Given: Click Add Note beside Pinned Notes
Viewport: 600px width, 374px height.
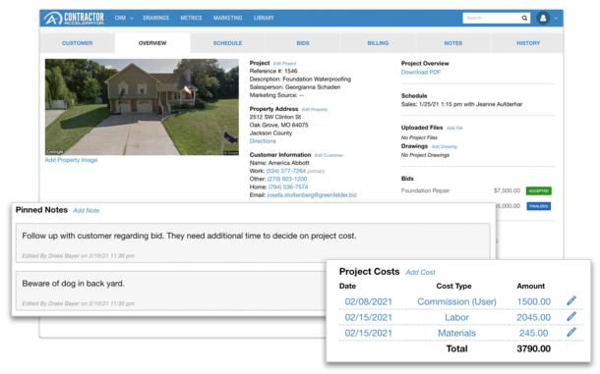Looking at the screenshot, I should pos(87,210).
